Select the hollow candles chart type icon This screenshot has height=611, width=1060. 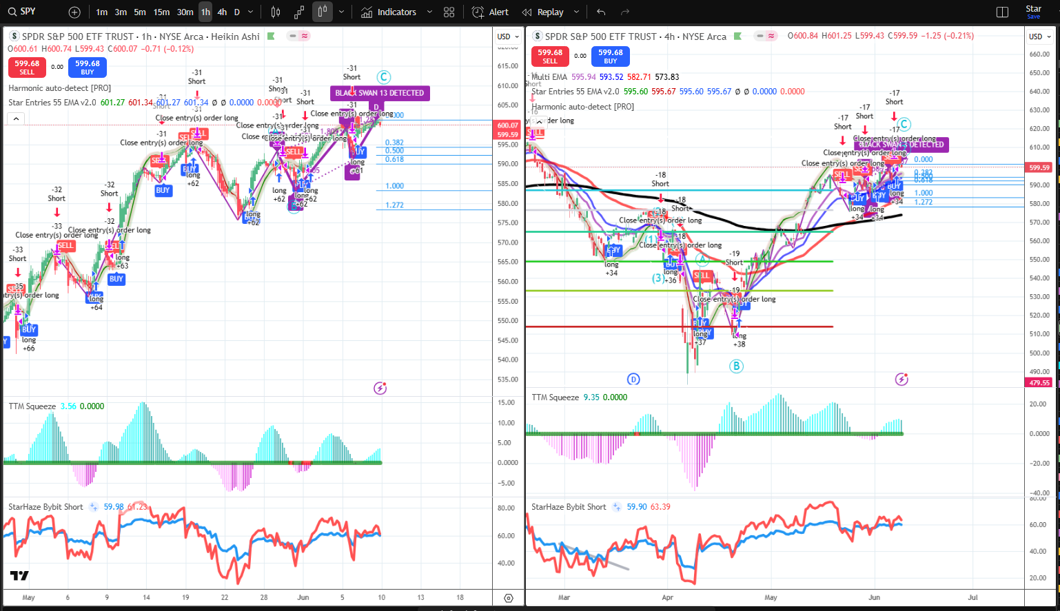tap(322, 12)
